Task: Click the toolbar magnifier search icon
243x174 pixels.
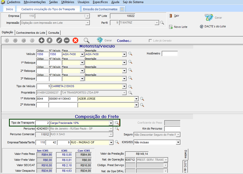Action: click(x=86, y=40)
